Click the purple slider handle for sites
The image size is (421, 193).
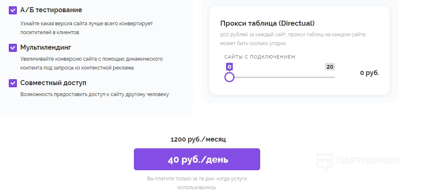click(229, 77)
